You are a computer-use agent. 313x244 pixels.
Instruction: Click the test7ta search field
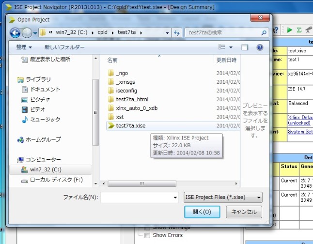[x=222, y=32]
